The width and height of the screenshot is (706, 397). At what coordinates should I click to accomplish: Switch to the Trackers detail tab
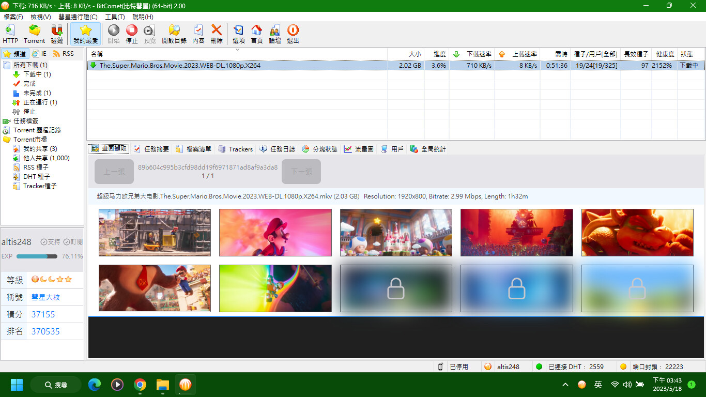pos(235,149)
